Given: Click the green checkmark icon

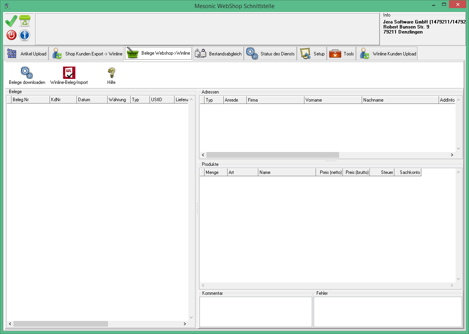Looking at the screenshot, I should (x=11, y=21).
